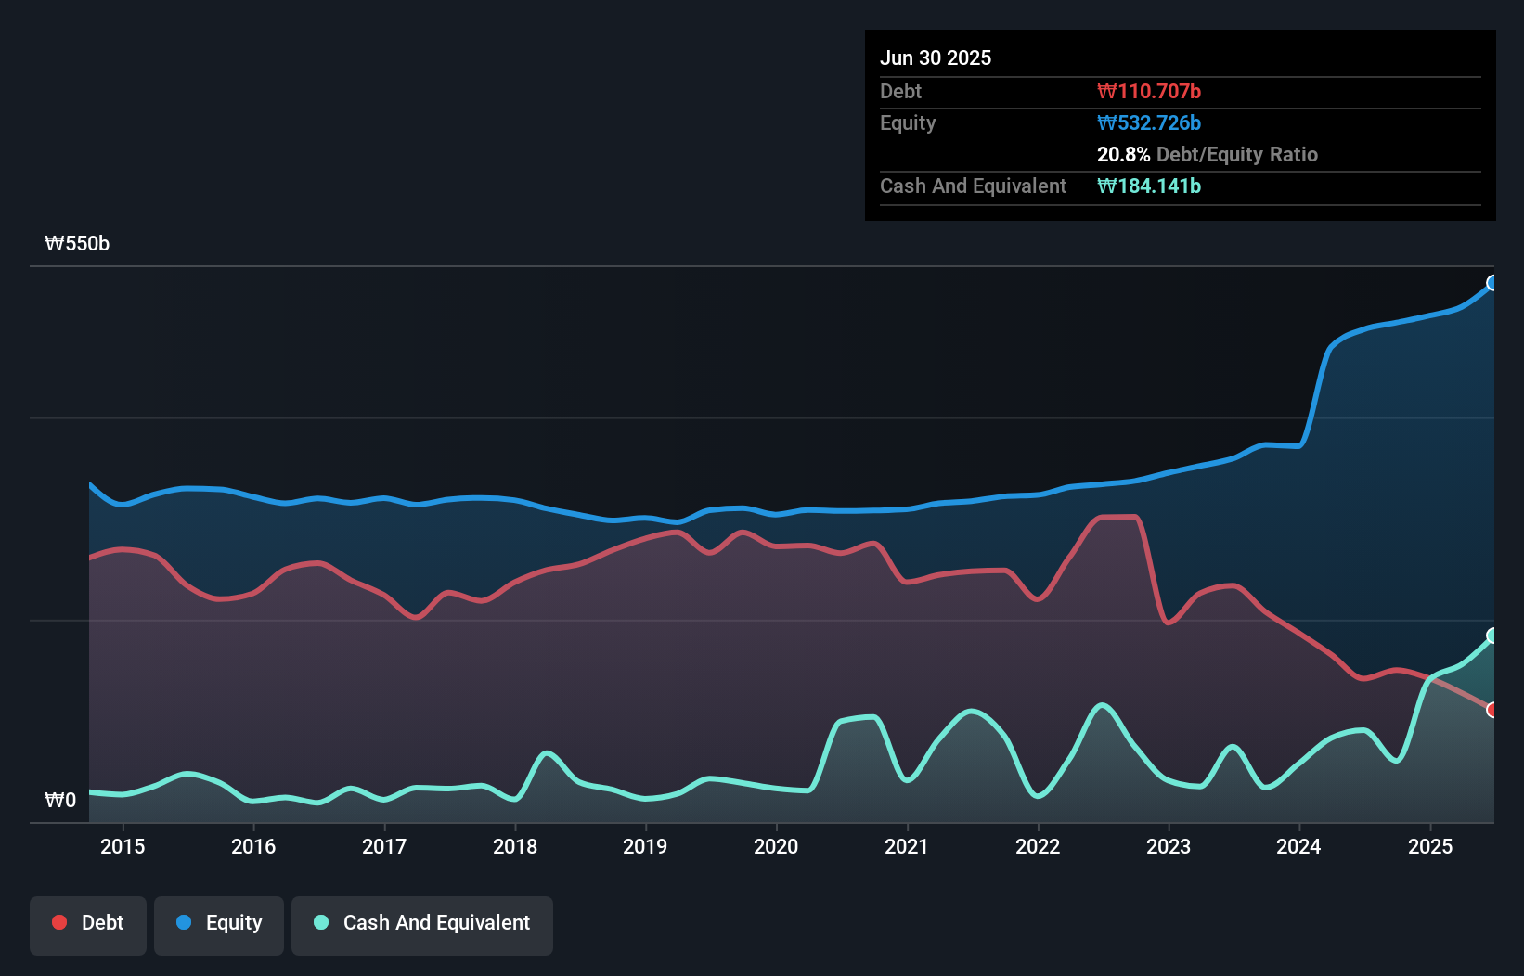
Task: Click the ₩532.726b equity value
Action: (x=1149, y=122)
